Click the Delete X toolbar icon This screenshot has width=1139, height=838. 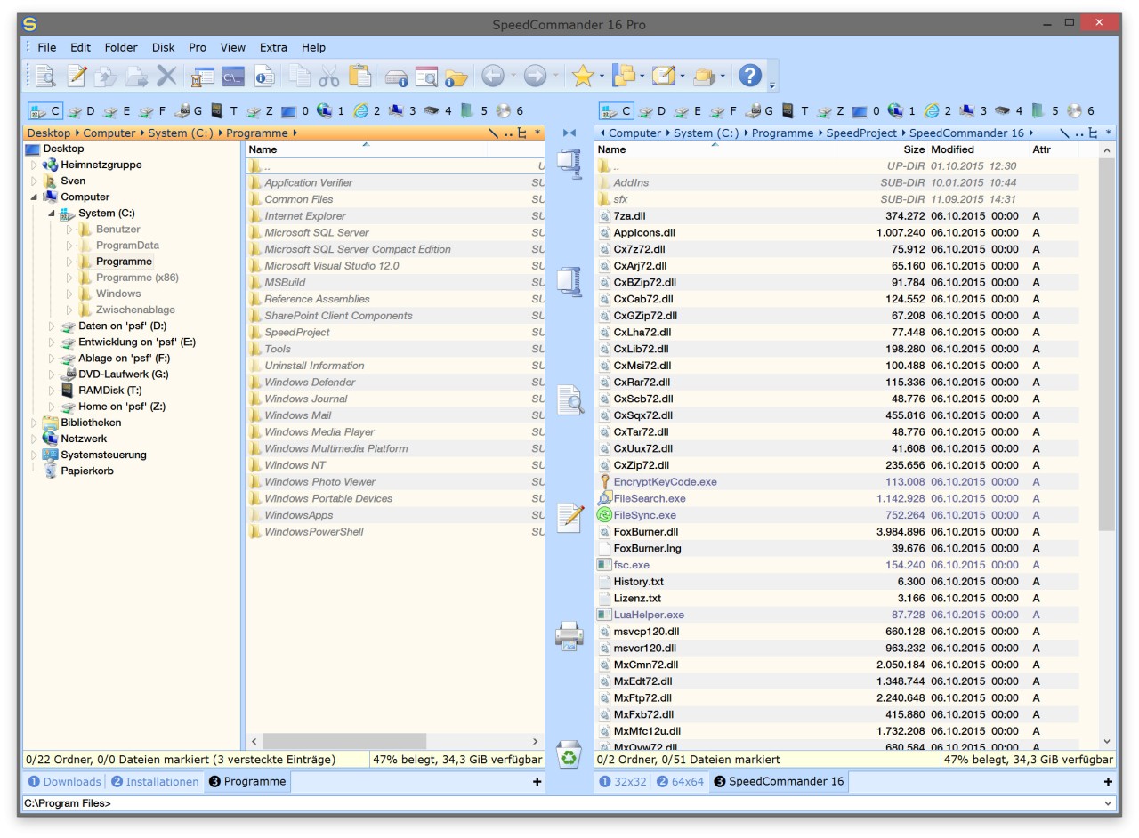pyautogui.click(x=166, y=77)
